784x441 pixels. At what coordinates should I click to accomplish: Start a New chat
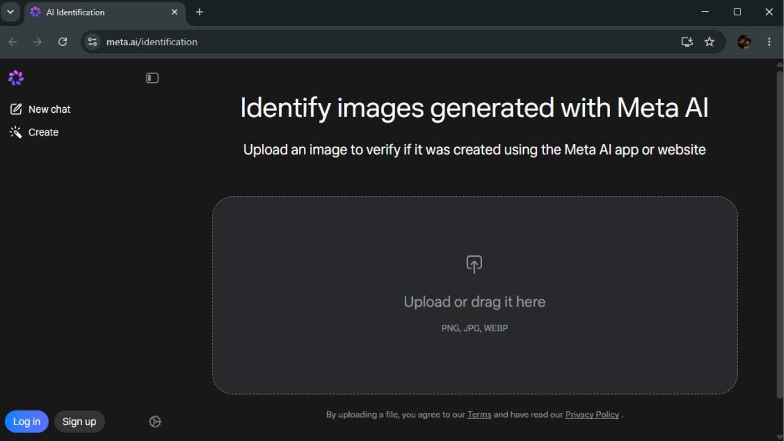point(40,109)
